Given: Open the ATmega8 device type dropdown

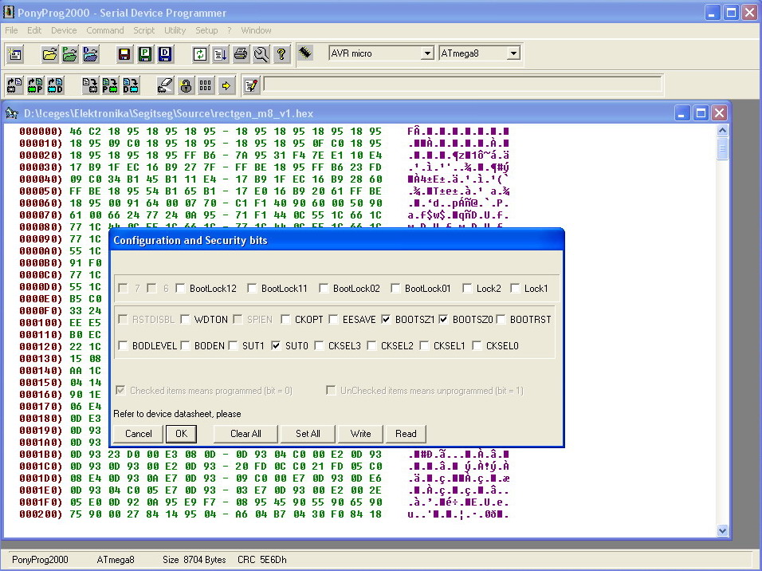Looking at the screenshot, I should coord(513,53).
